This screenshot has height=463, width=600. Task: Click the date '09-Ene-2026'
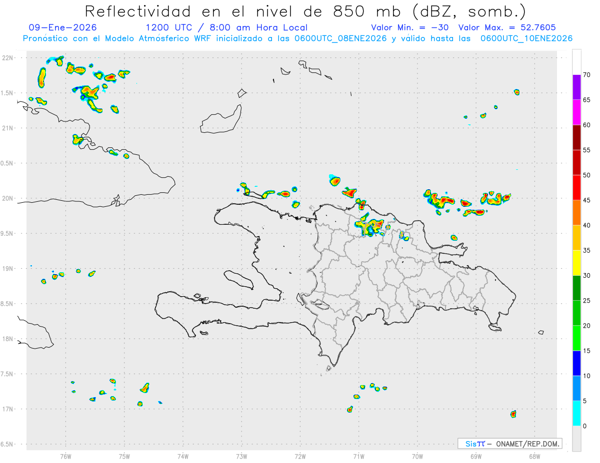(63, 27)
